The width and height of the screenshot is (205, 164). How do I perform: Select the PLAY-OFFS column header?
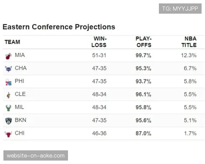coord(143,42)
